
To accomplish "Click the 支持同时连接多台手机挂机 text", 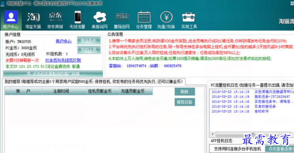I will click(237, 149).
